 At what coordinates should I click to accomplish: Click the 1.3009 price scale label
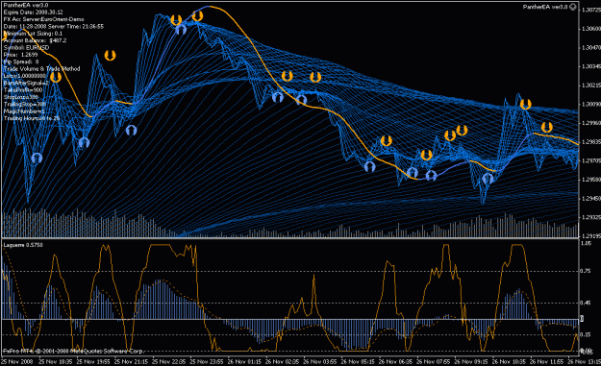[591, 104]
